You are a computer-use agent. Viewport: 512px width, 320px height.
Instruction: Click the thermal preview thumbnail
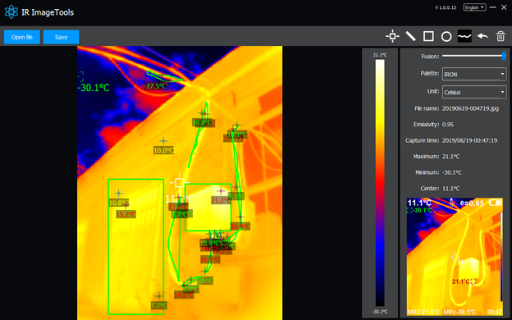click(x=455, y=257)
